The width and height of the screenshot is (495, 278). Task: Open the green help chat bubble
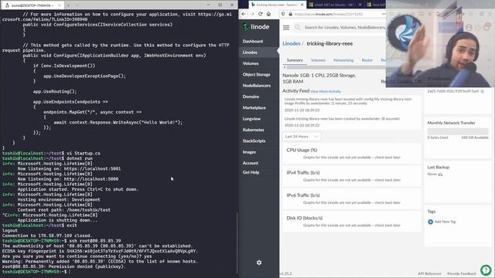point(486,270)
